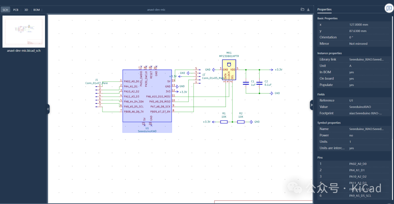This screenshot has height=204, width=394.
Task: Click the In BOM yes row
Action: [x=354, y=72]
